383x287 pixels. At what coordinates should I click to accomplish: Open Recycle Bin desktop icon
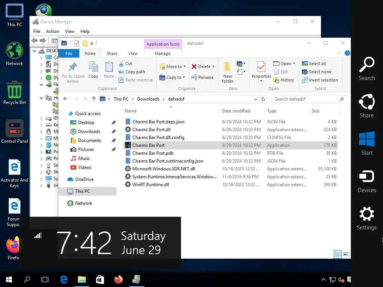tap(15, 93)
